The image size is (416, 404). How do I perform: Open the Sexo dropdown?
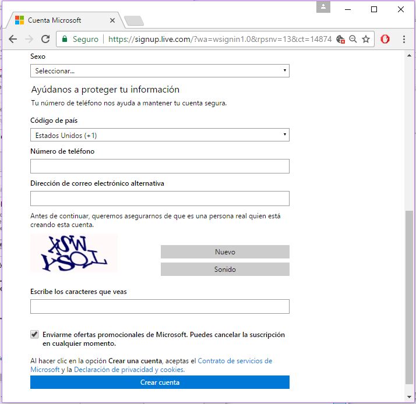tap(160, 71)
